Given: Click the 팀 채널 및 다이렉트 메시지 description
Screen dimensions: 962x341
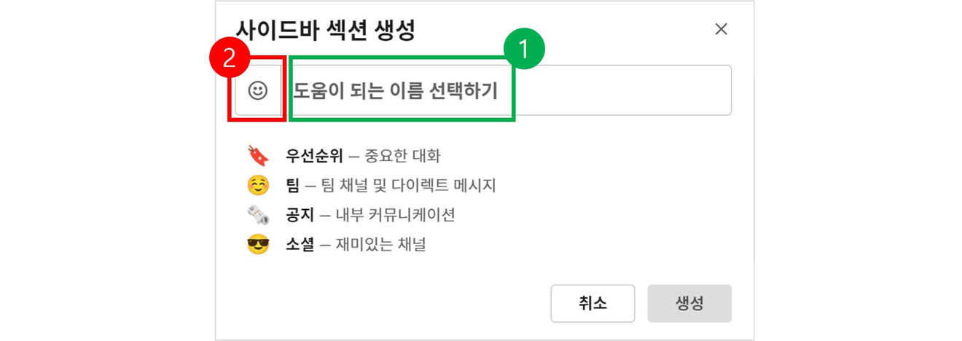Looking at the screenshot, I should (x=408, y=186).
